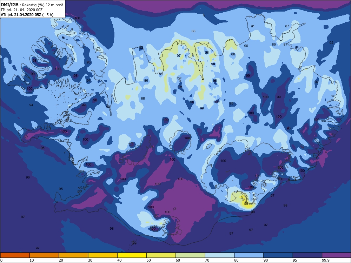
Task: Pick the 20–30 legend color swatch
Action: pyautogui.click(x=73, y=255)
